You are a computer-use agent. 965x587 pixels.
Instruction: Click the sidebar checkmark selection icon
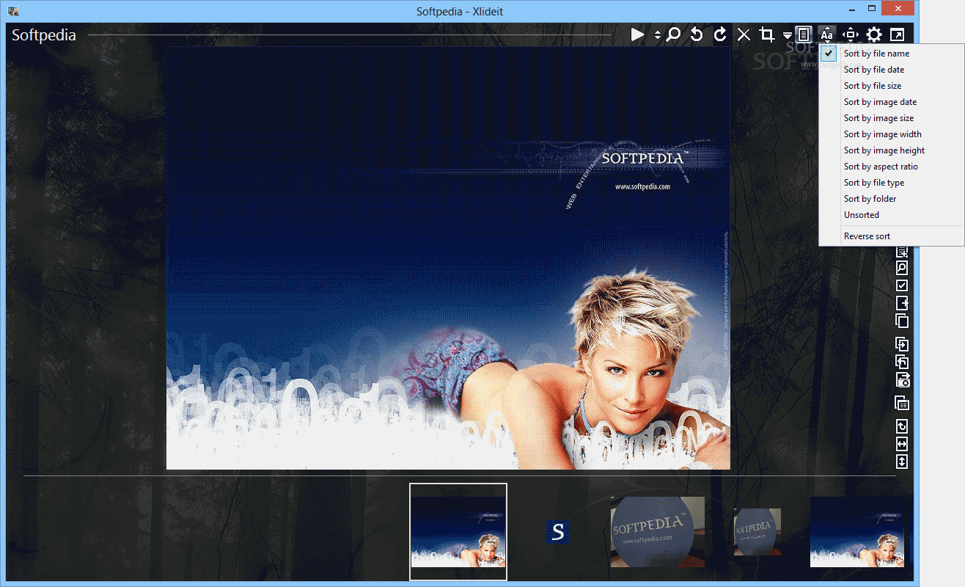click(902, 285)
